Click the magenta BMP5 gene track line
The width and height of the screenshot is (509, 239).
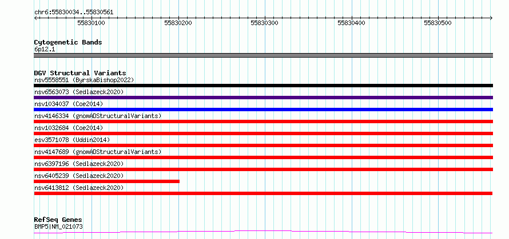pyautogui.click(x=263, y=232)
